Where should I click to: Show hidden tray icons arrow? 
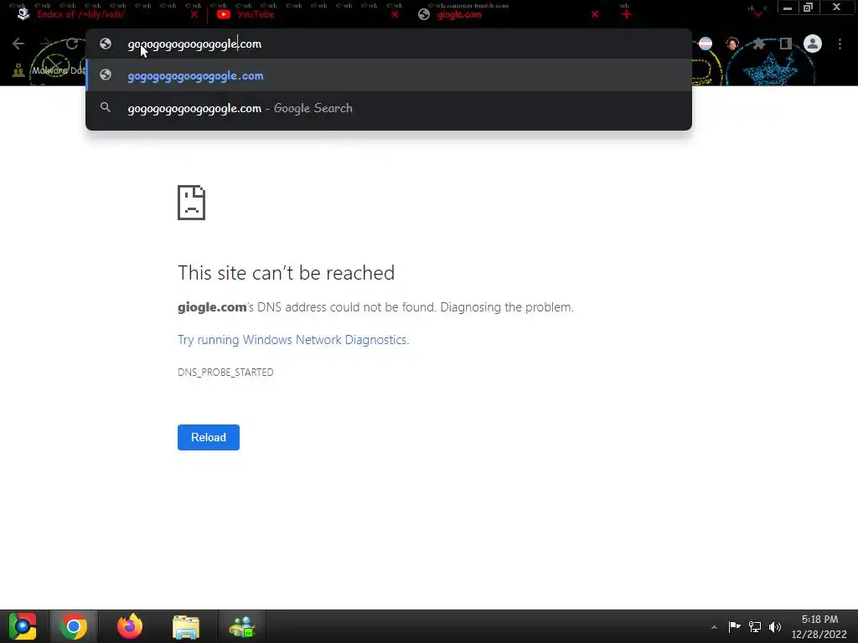[x=714, y=627]
